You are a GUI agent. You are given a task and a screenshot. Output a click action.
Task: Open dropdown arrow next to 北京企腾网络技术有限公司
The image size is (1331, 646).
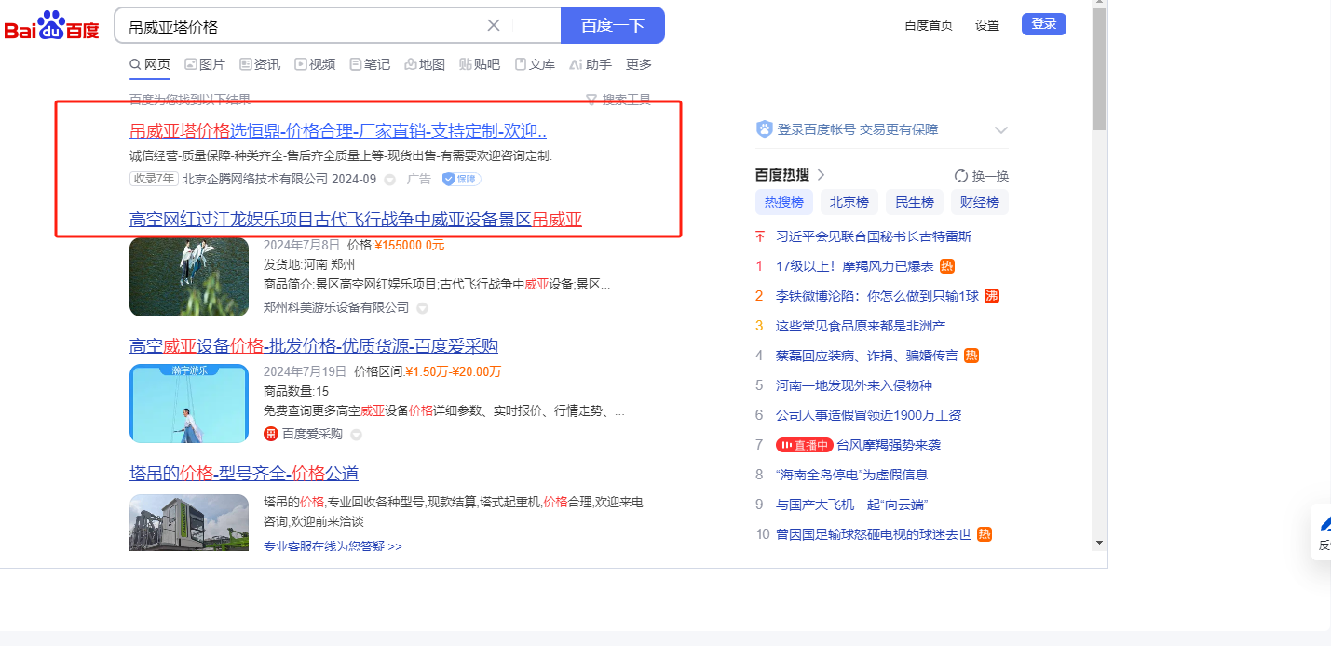tap(389, 180)
